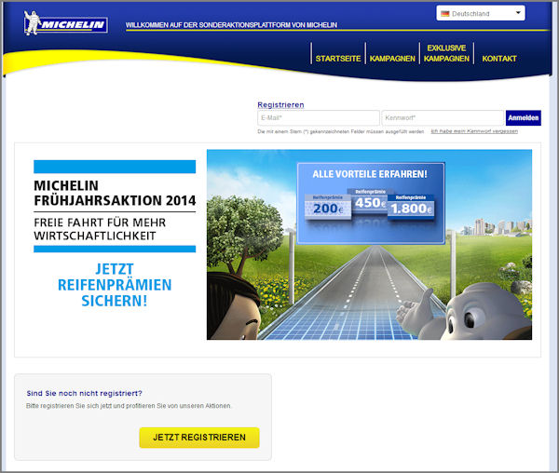Click the 'Sind Sie noch nicht registriert?' heading
This screenshot has height=473, width=559.
click(x=84, y=393)
